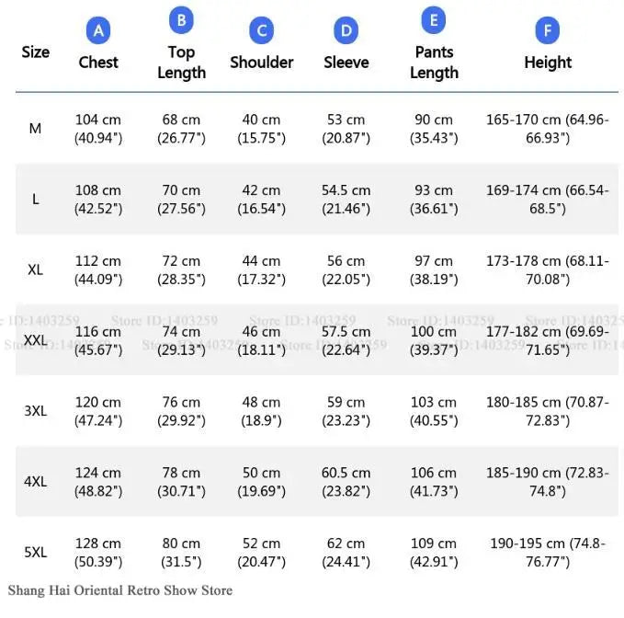624x618 pixels.
Task: Click the blue B circle icon
Action: [181, 20]
